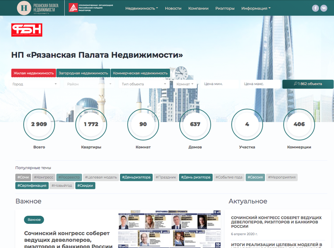Expand the Недвижимость navigation menu
The width and height of the screenshot is (334, 248).
point(141,8)
